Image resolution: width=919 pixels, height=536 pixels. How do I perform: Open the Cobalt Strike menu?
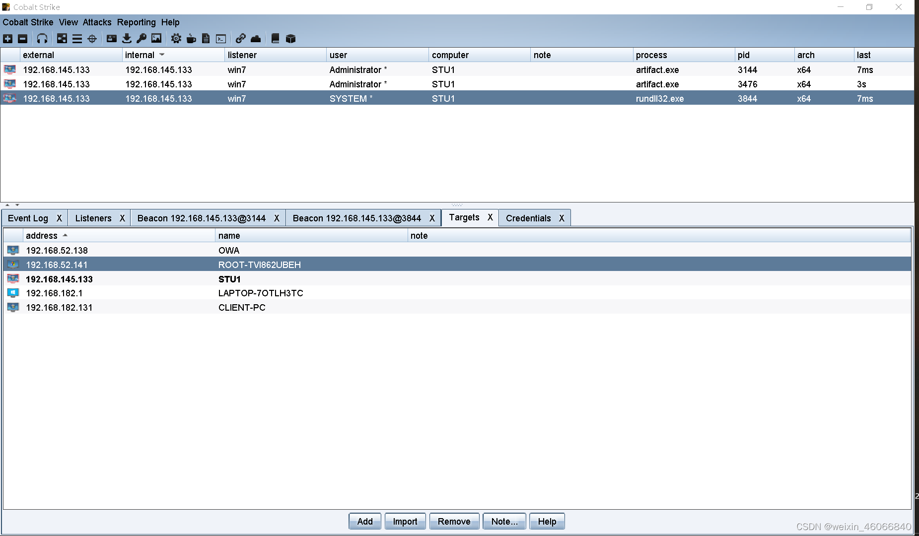[x=28, y=22]
